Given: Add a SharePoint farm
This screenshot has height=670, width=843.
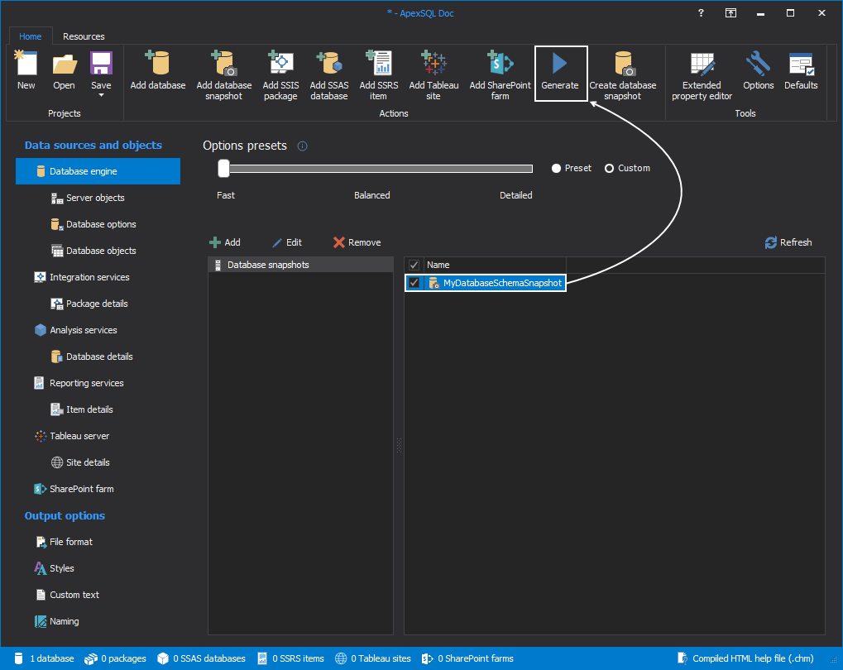Looking at the screenshot, I should click(500, 75).
